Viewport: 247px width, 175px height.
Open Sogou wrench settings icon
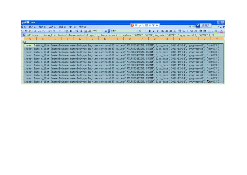[157, 25]
